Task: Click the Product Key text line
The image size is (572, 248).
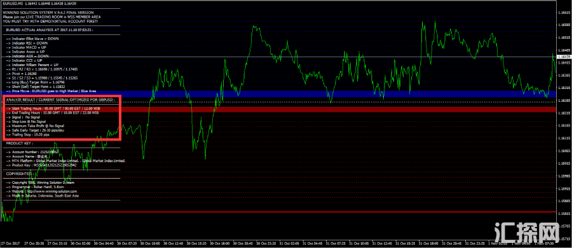Action: [x=41, y=165]
